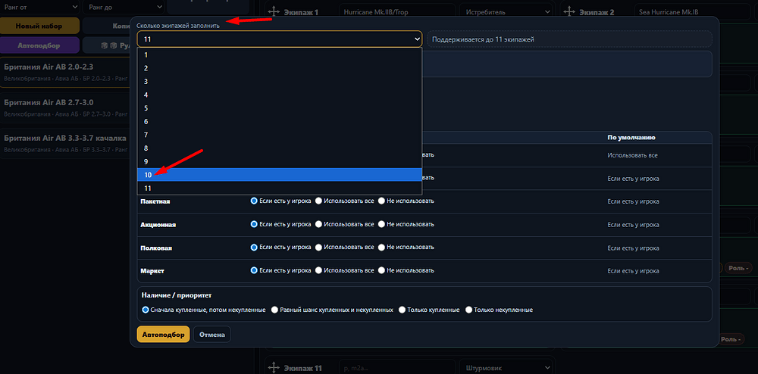Viewport: 758px width, 374px height.
Task: Open the 'Ранг до' dropdown
Action: pos(124,7)
